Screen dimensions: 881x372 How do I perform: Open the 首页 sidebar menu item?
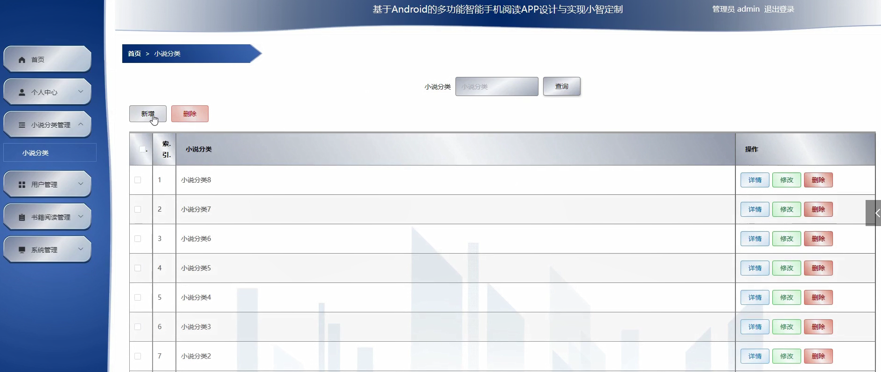point(47,59)
